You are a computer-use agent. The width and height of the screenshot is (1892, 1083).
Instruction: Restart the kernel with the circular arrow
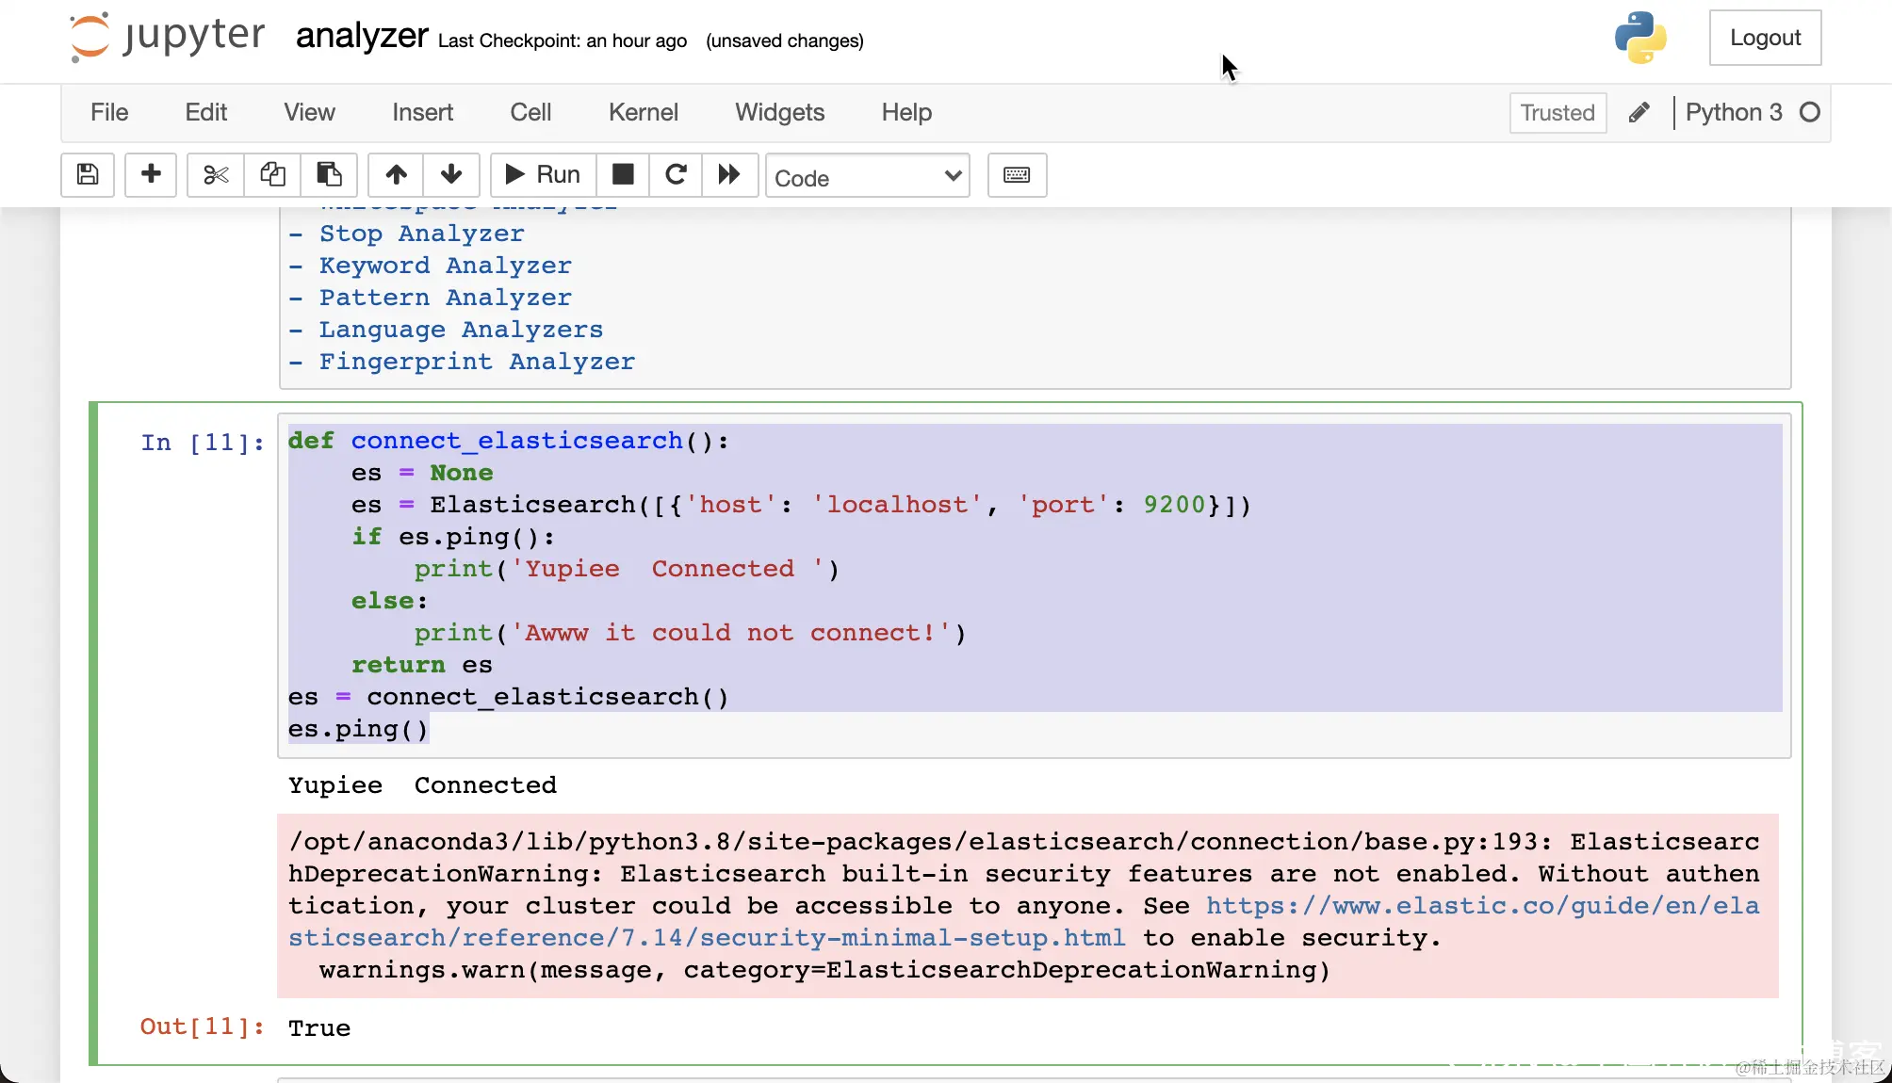[x=676, y=174]
